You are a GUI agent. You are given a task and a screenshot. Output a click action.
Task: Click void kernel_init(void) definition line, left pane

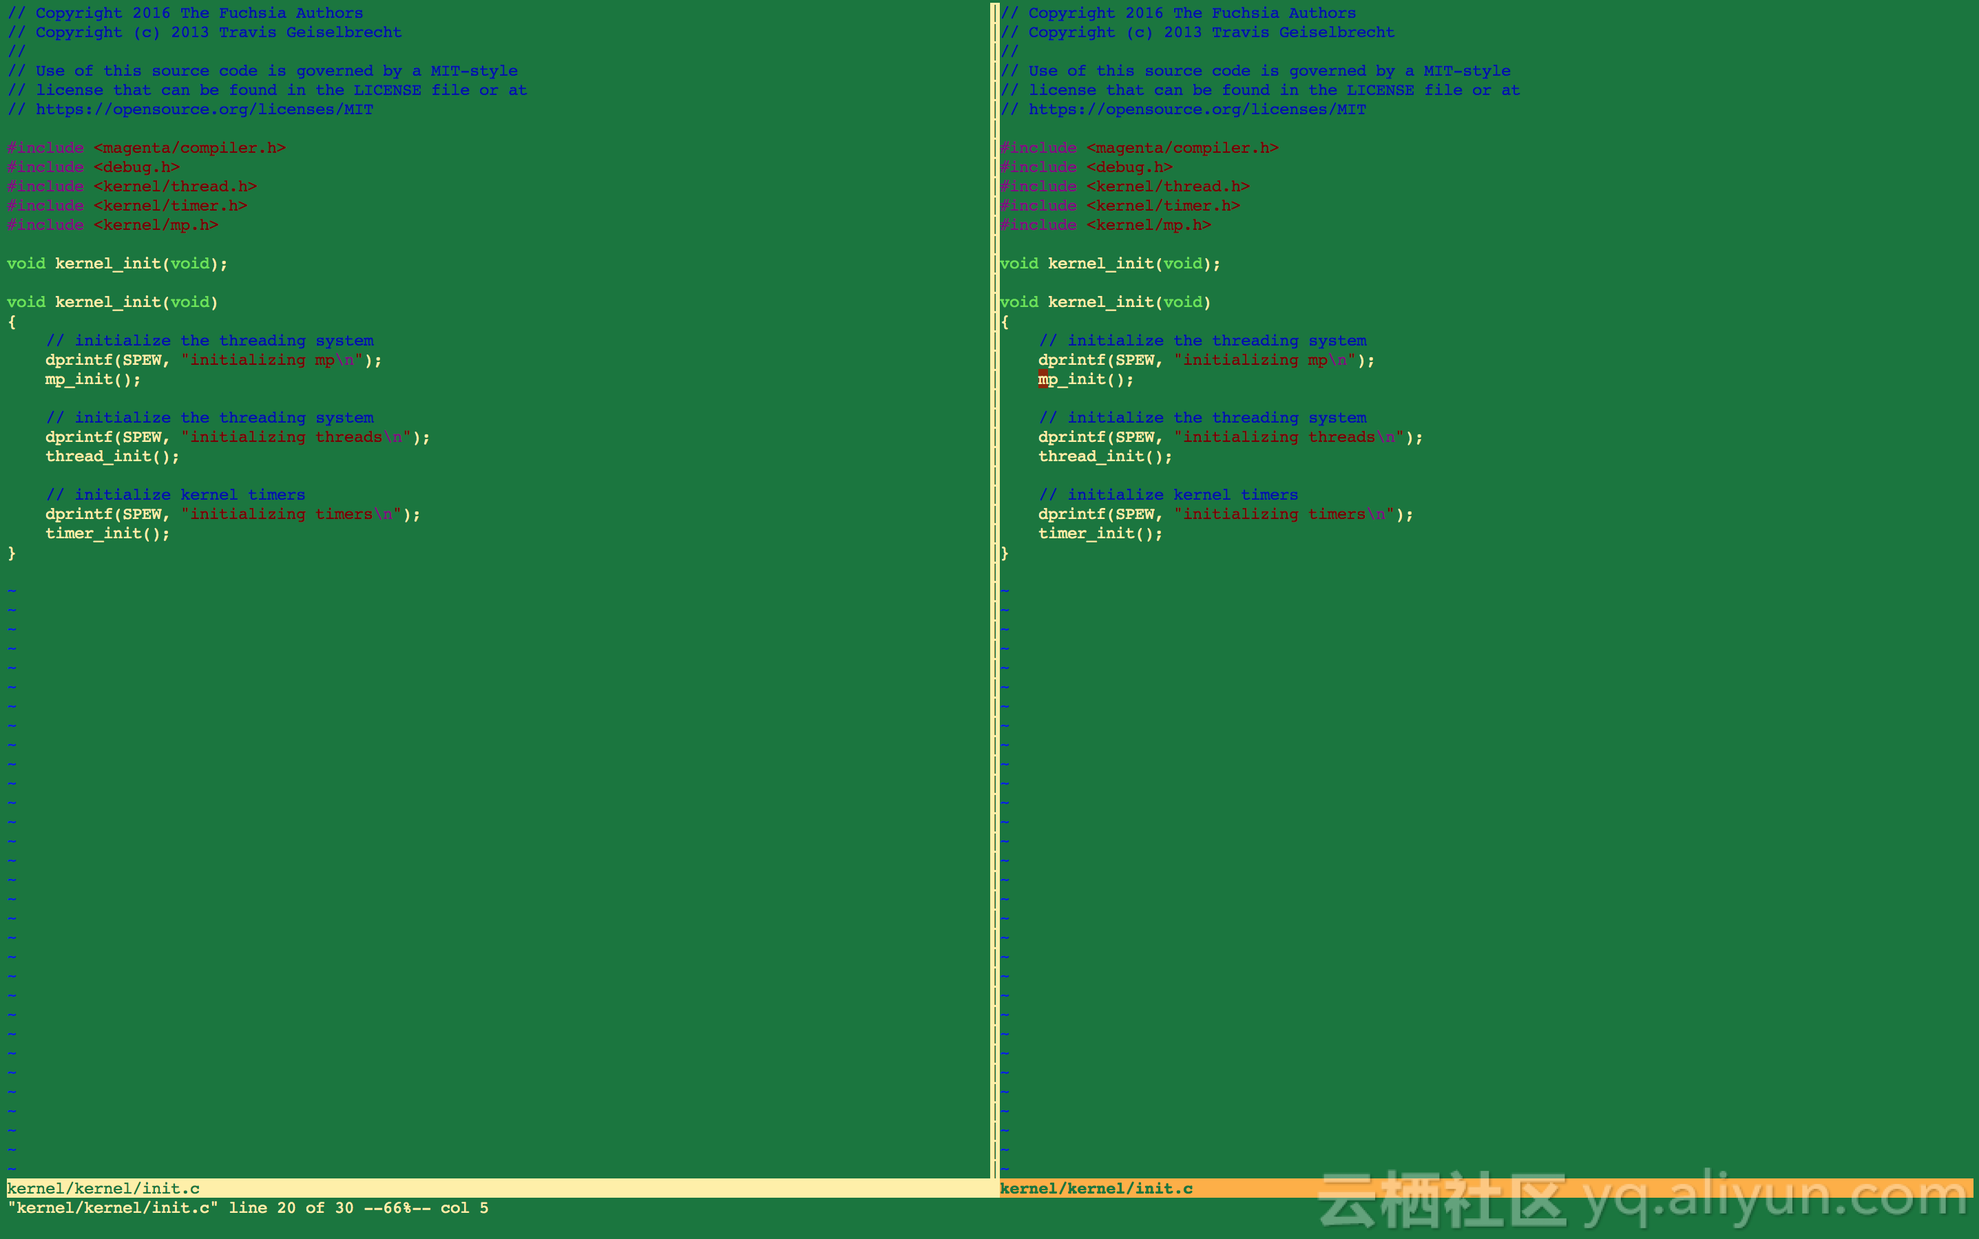[x=112, y=302]
